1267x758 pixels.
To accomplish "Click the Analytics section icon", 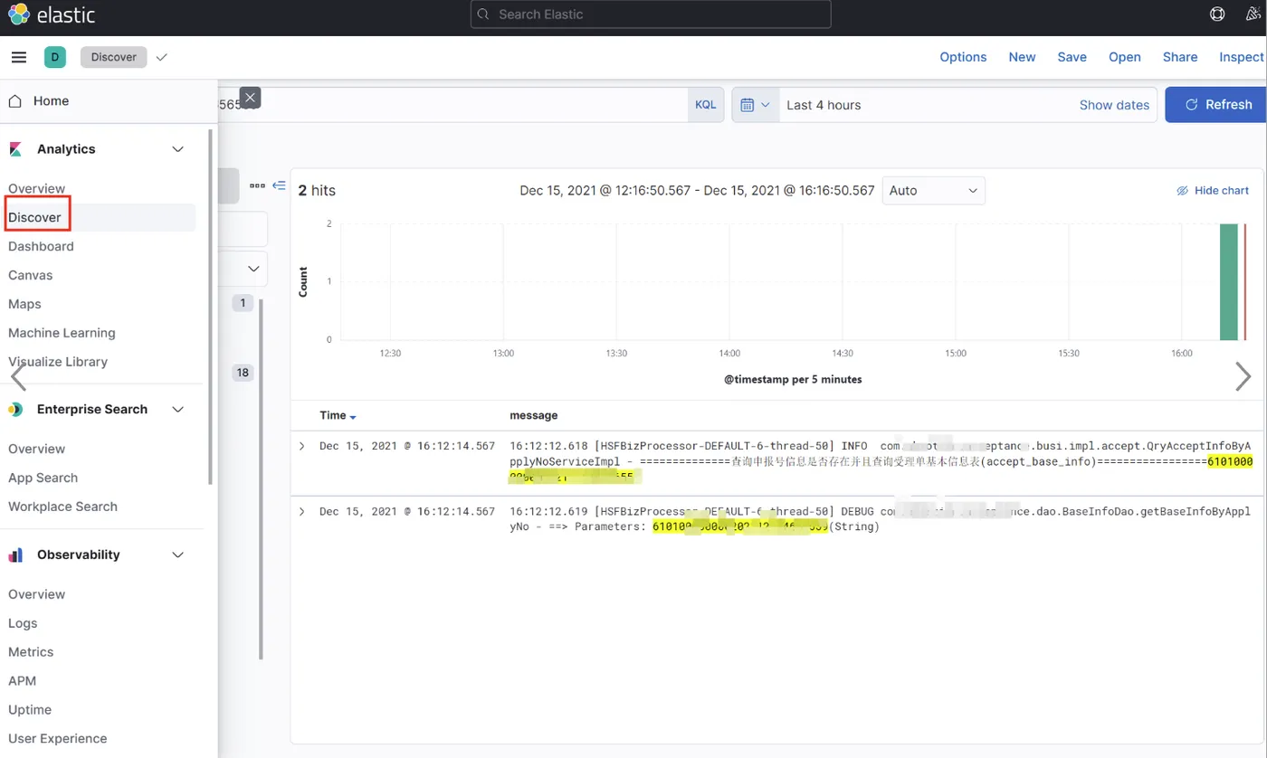I will pos(15,149).
